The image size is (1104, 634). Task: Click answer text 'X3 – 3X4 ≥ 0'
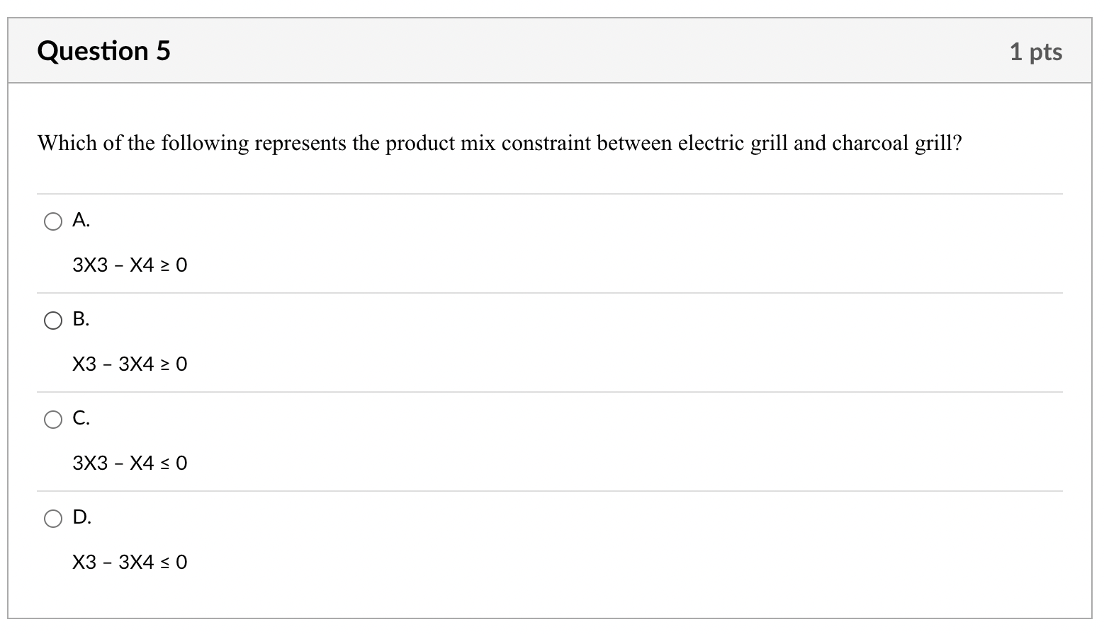pos(130,364)
